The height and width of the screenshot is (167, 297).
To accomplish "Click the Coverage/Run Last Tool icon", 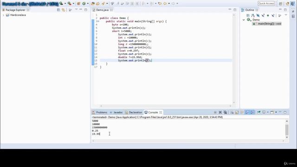I will [x=70, y=3].
